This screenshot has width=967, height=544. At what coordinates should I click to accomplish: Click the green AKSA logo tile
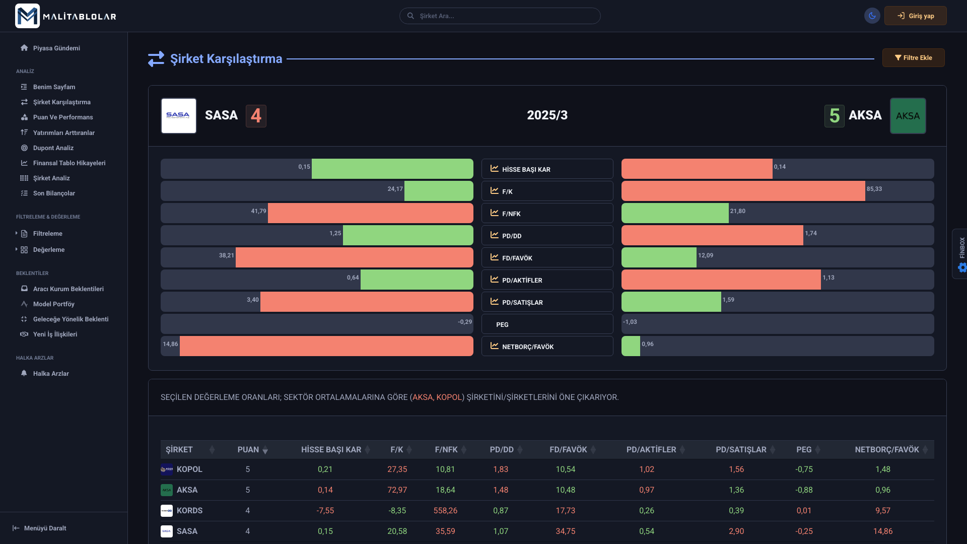(908, 115)
